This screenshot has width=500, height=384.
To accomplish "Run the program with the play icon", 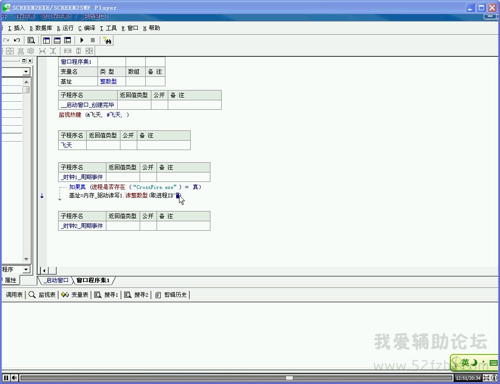I will pos(82,40).
